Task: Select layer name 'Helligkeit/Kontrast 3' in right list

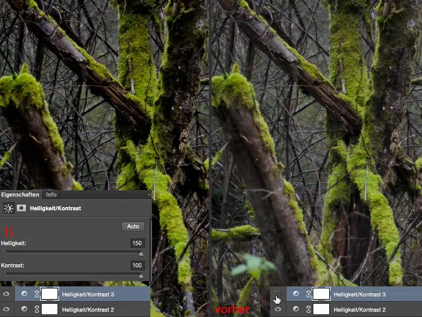Action: (360, 294)
